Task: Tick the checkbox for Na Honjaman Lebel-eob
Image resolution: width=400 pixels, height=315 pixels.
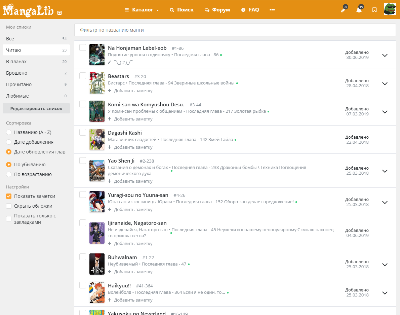Action: click(83, 47)
